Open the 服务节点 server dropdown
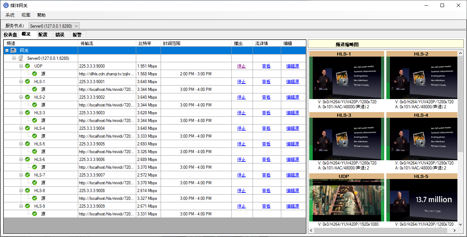 coord(77,26)
